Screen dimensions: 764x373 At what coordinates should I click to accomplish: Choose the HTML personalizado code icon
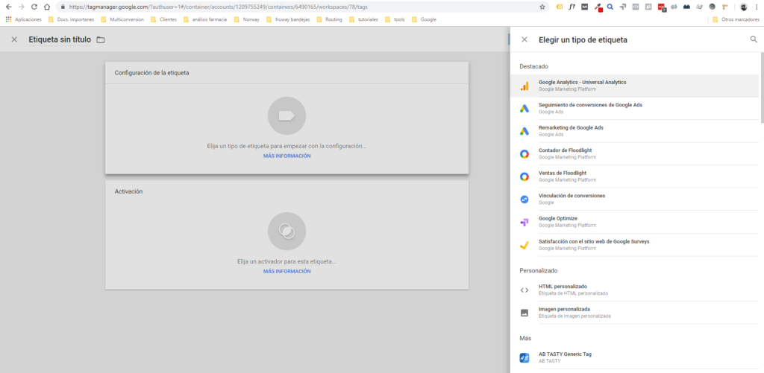pyautogui.click(x=525, y=290)
